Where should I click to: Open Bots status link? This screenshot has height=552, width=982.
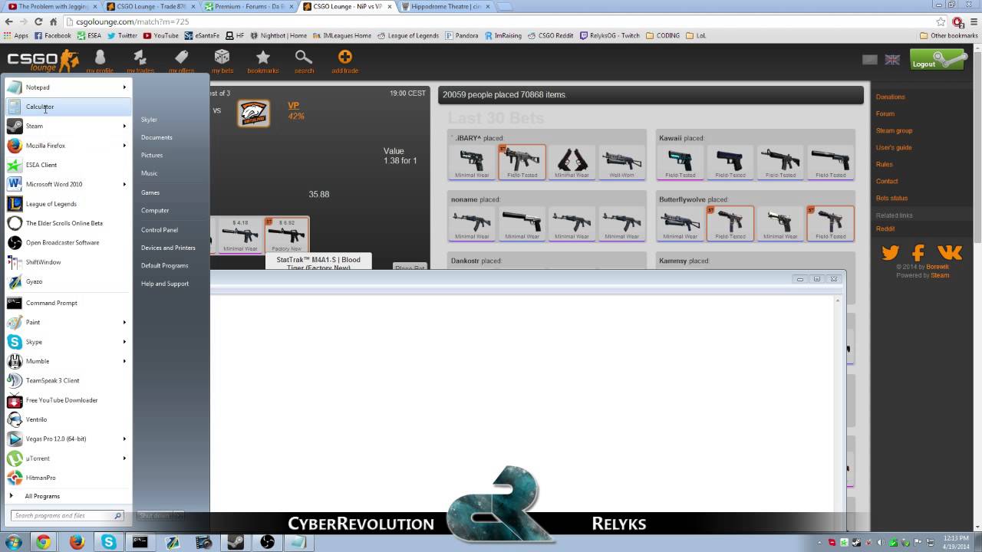pos(892,198)
